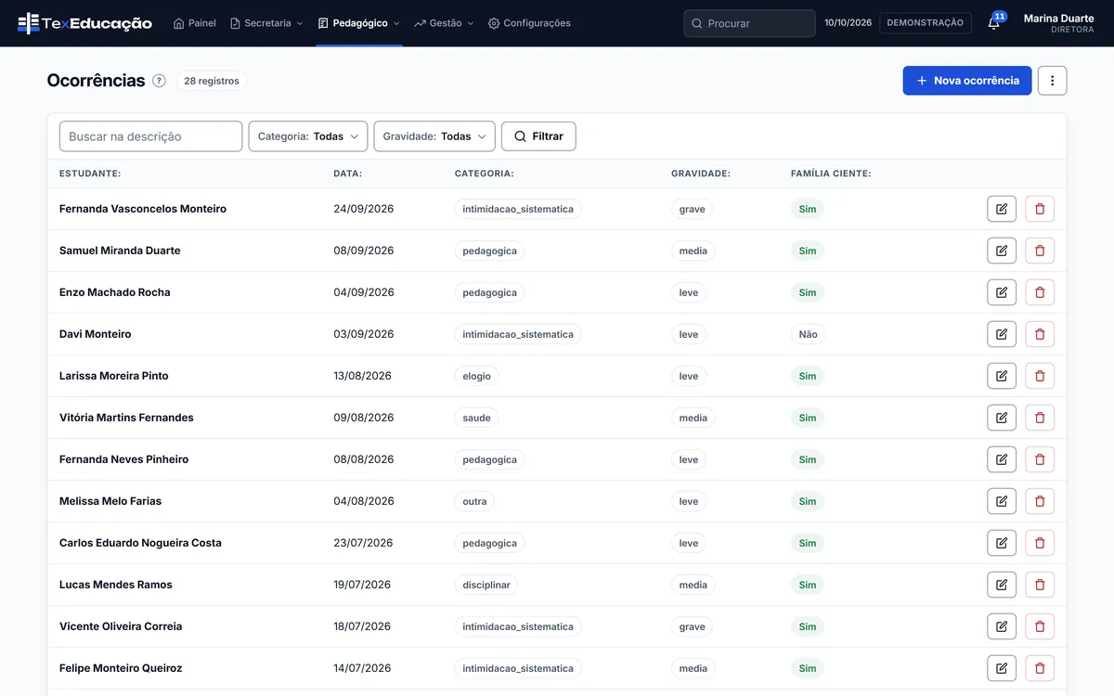Delete Lucas Mendes Ramos' occurrence
The width and height of the screenshot is (1114, 696).
(1040, 585)
